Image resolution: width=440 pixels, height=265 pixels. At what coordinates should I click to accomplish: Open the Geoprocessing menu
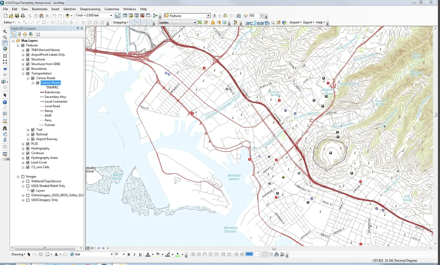(x=91, y=8)
